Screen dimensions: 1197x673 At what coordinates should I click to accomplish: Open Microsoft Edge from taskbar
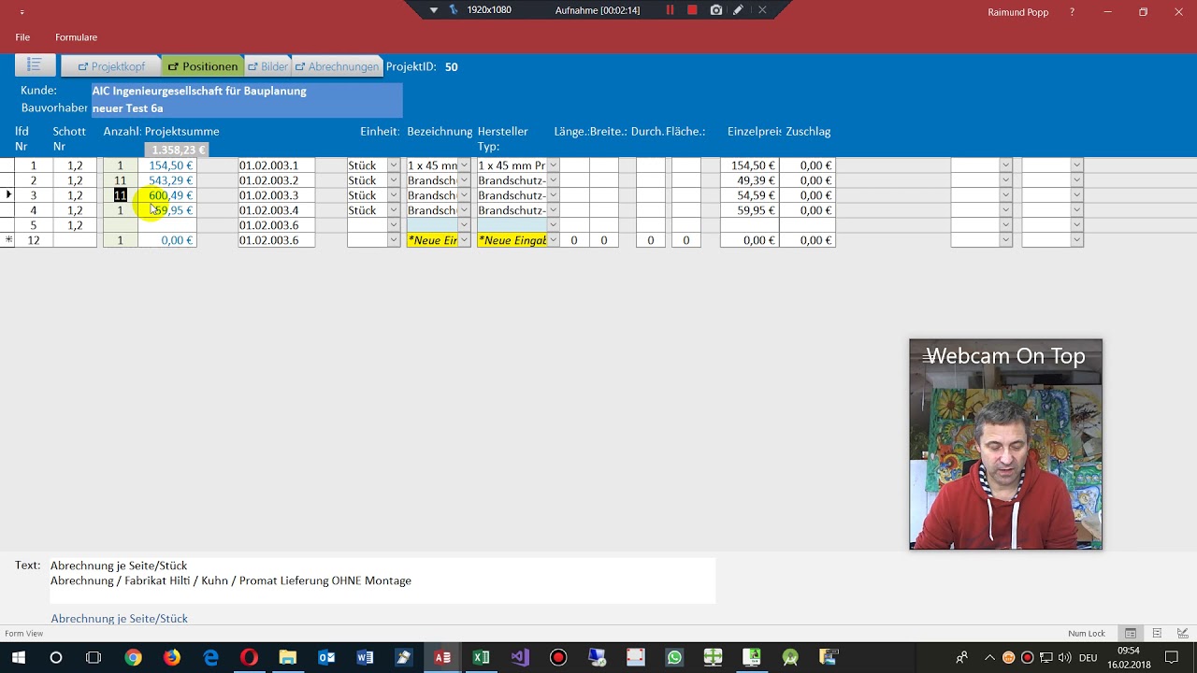point(210,658)
